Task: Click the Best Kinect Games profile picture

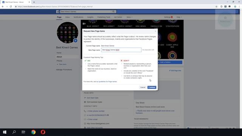Action: coord(67,32)
